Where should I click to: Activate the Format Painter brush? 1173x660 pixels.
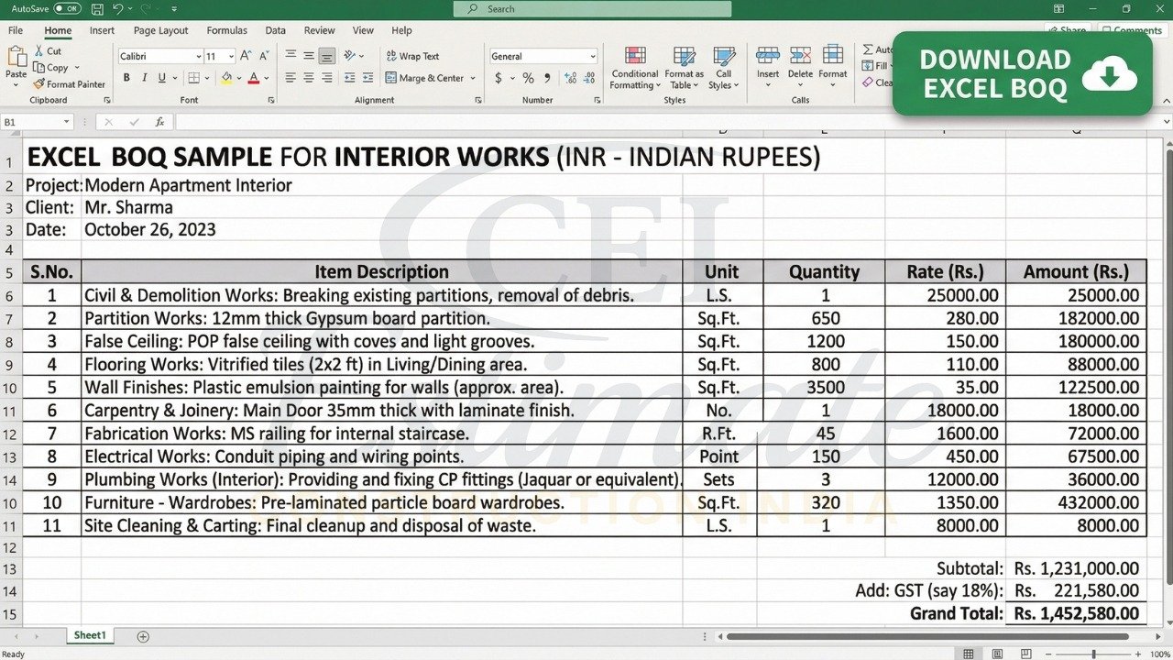[x=70, y=84]
